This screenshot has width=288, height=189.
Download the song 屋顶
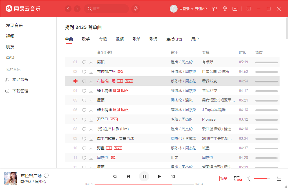pyautogui.click(x=91, y=62)
